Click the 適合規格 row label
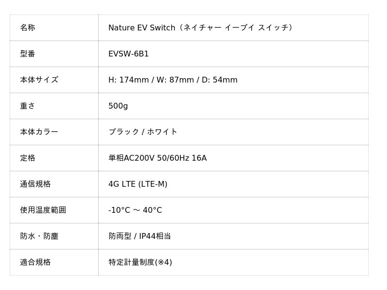 35,262
